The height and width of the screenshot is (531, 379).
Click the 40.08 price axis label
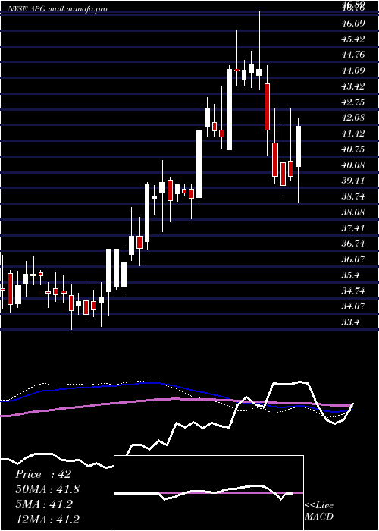click(x=353, y=165)
